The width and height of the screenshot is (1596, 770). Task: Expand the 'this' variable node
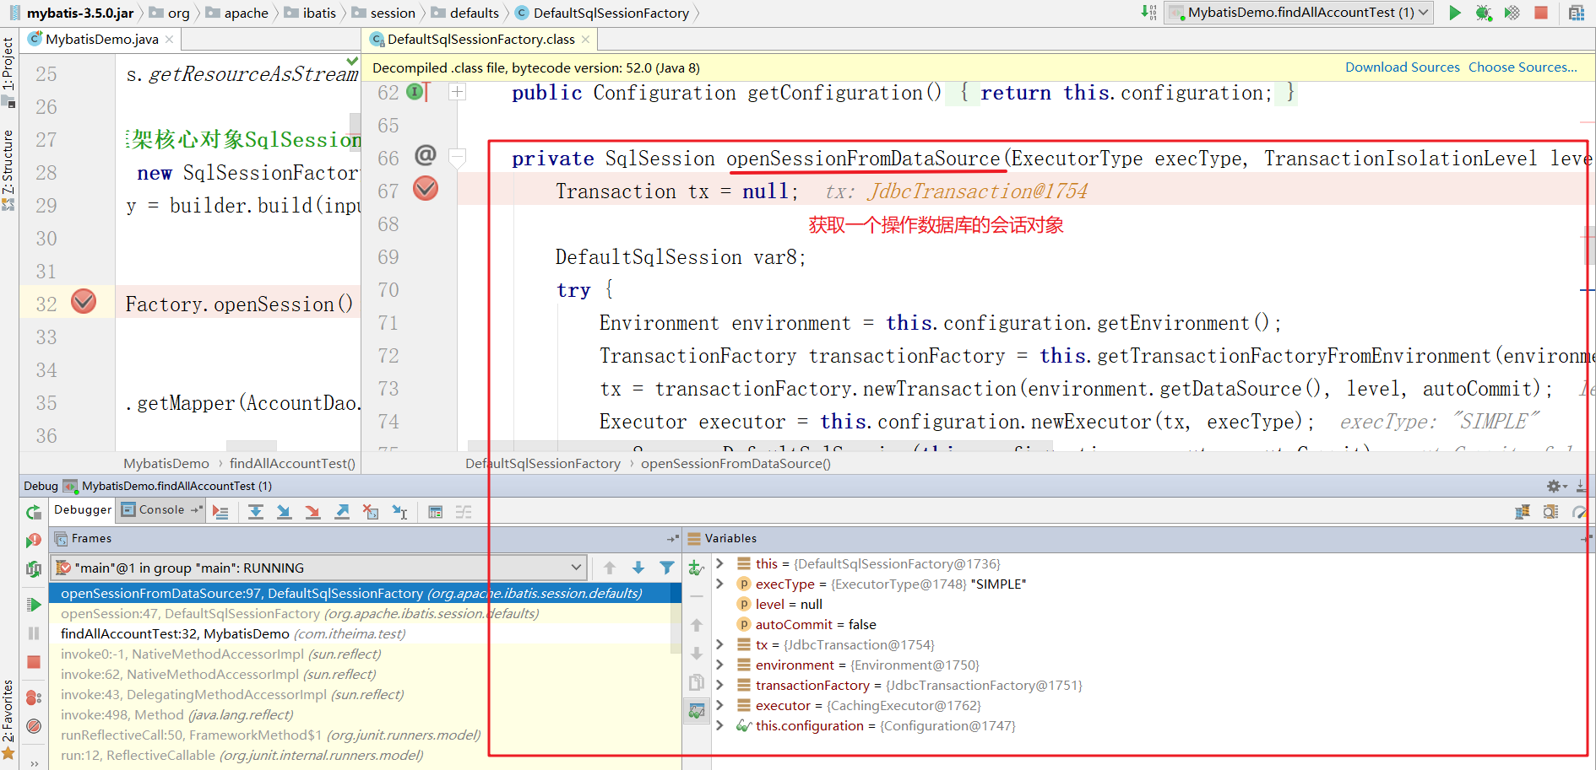719,563
